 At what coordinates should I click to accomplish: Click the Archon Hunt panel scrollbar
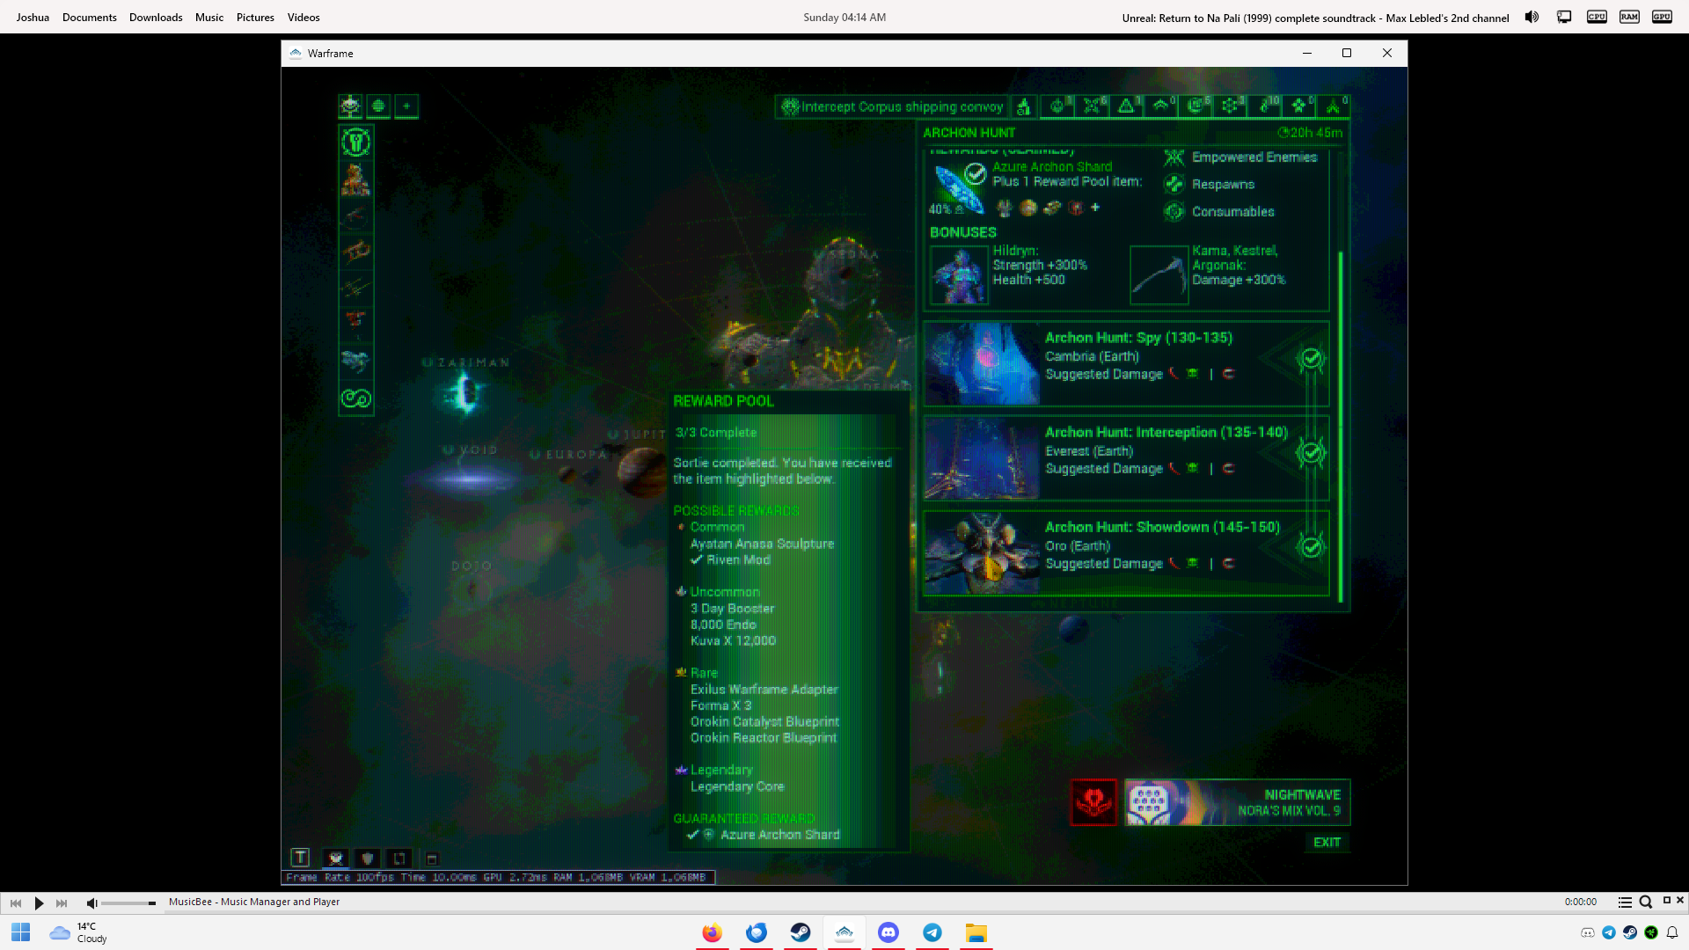[1341, 427]
